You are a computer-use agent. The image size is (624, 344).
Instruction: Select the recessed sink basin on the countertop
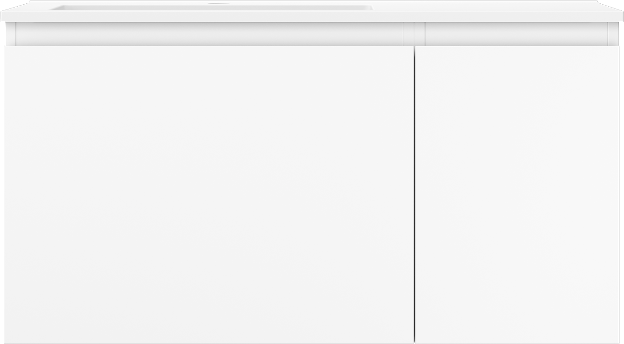[x=212, y=8]
